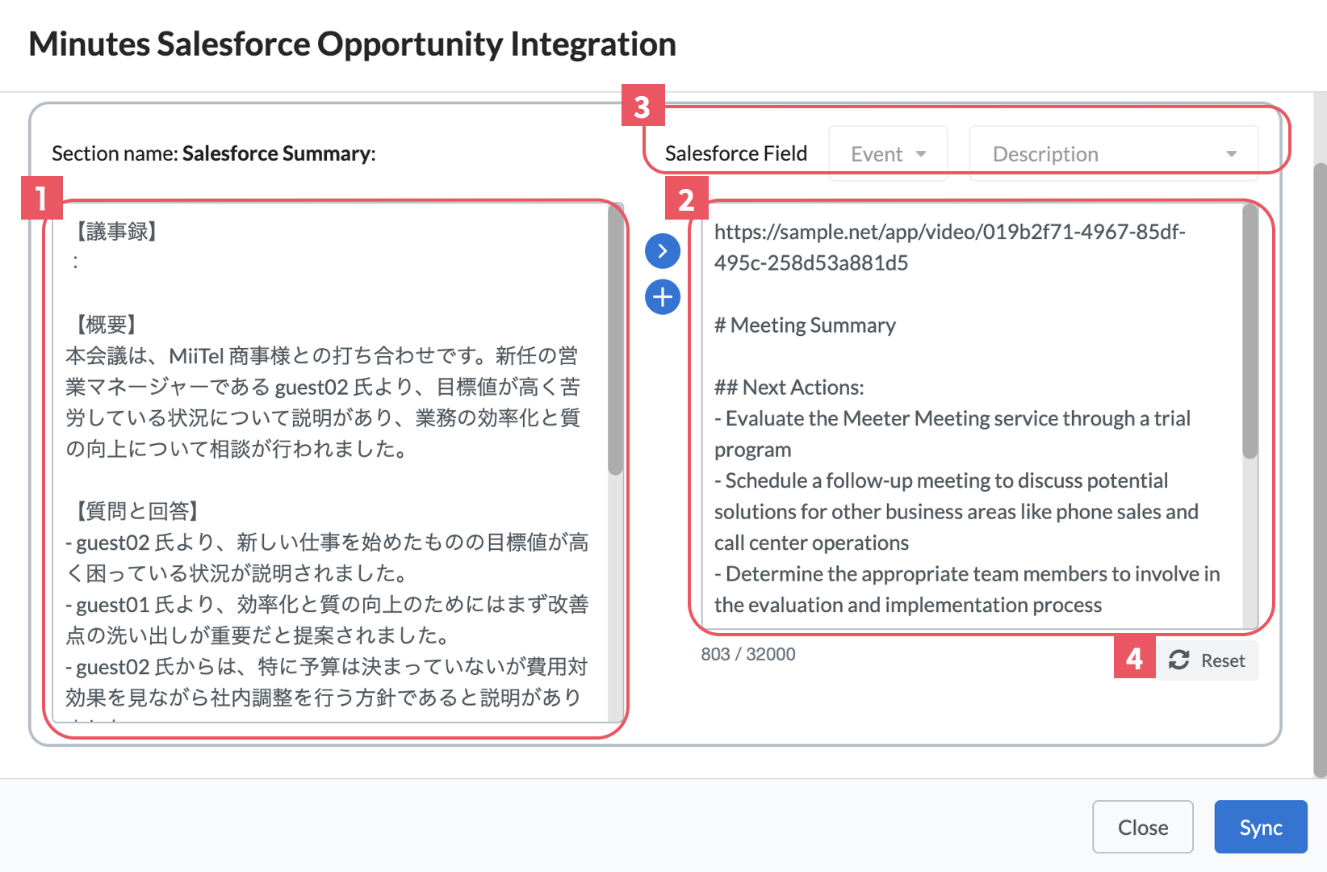This screenshot has height=872, width=1327.
Task: Click the 'Salesforce Field' label
Action: [736, 153]
